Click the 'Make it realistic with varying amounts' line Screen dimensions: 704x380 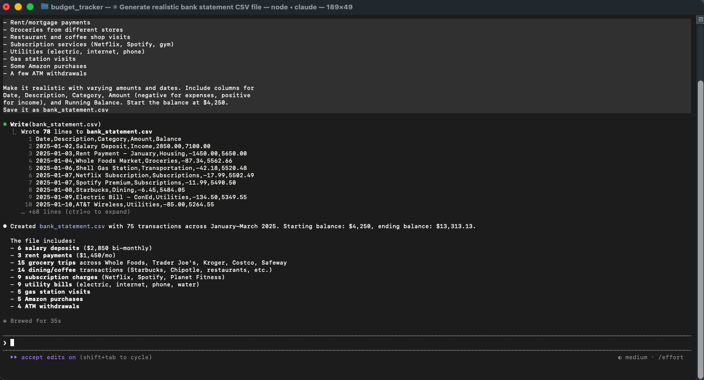[x=128, y=88]
